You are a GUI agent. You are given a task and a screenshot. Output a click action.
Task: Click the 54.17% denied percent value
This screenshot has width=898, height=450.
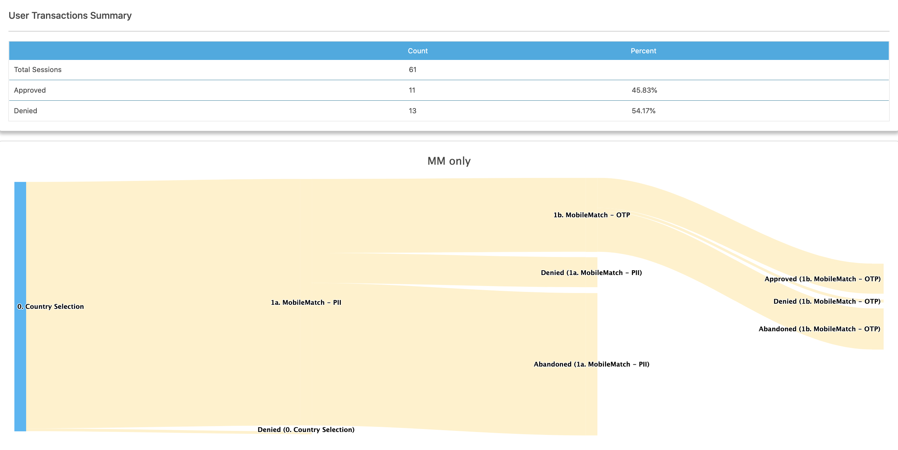[x=643, y=111]
